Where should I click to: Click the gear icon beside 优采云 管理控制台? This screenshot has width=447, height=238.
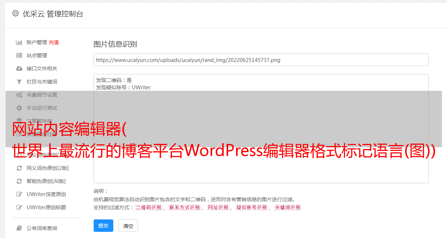tap(15, 13)
